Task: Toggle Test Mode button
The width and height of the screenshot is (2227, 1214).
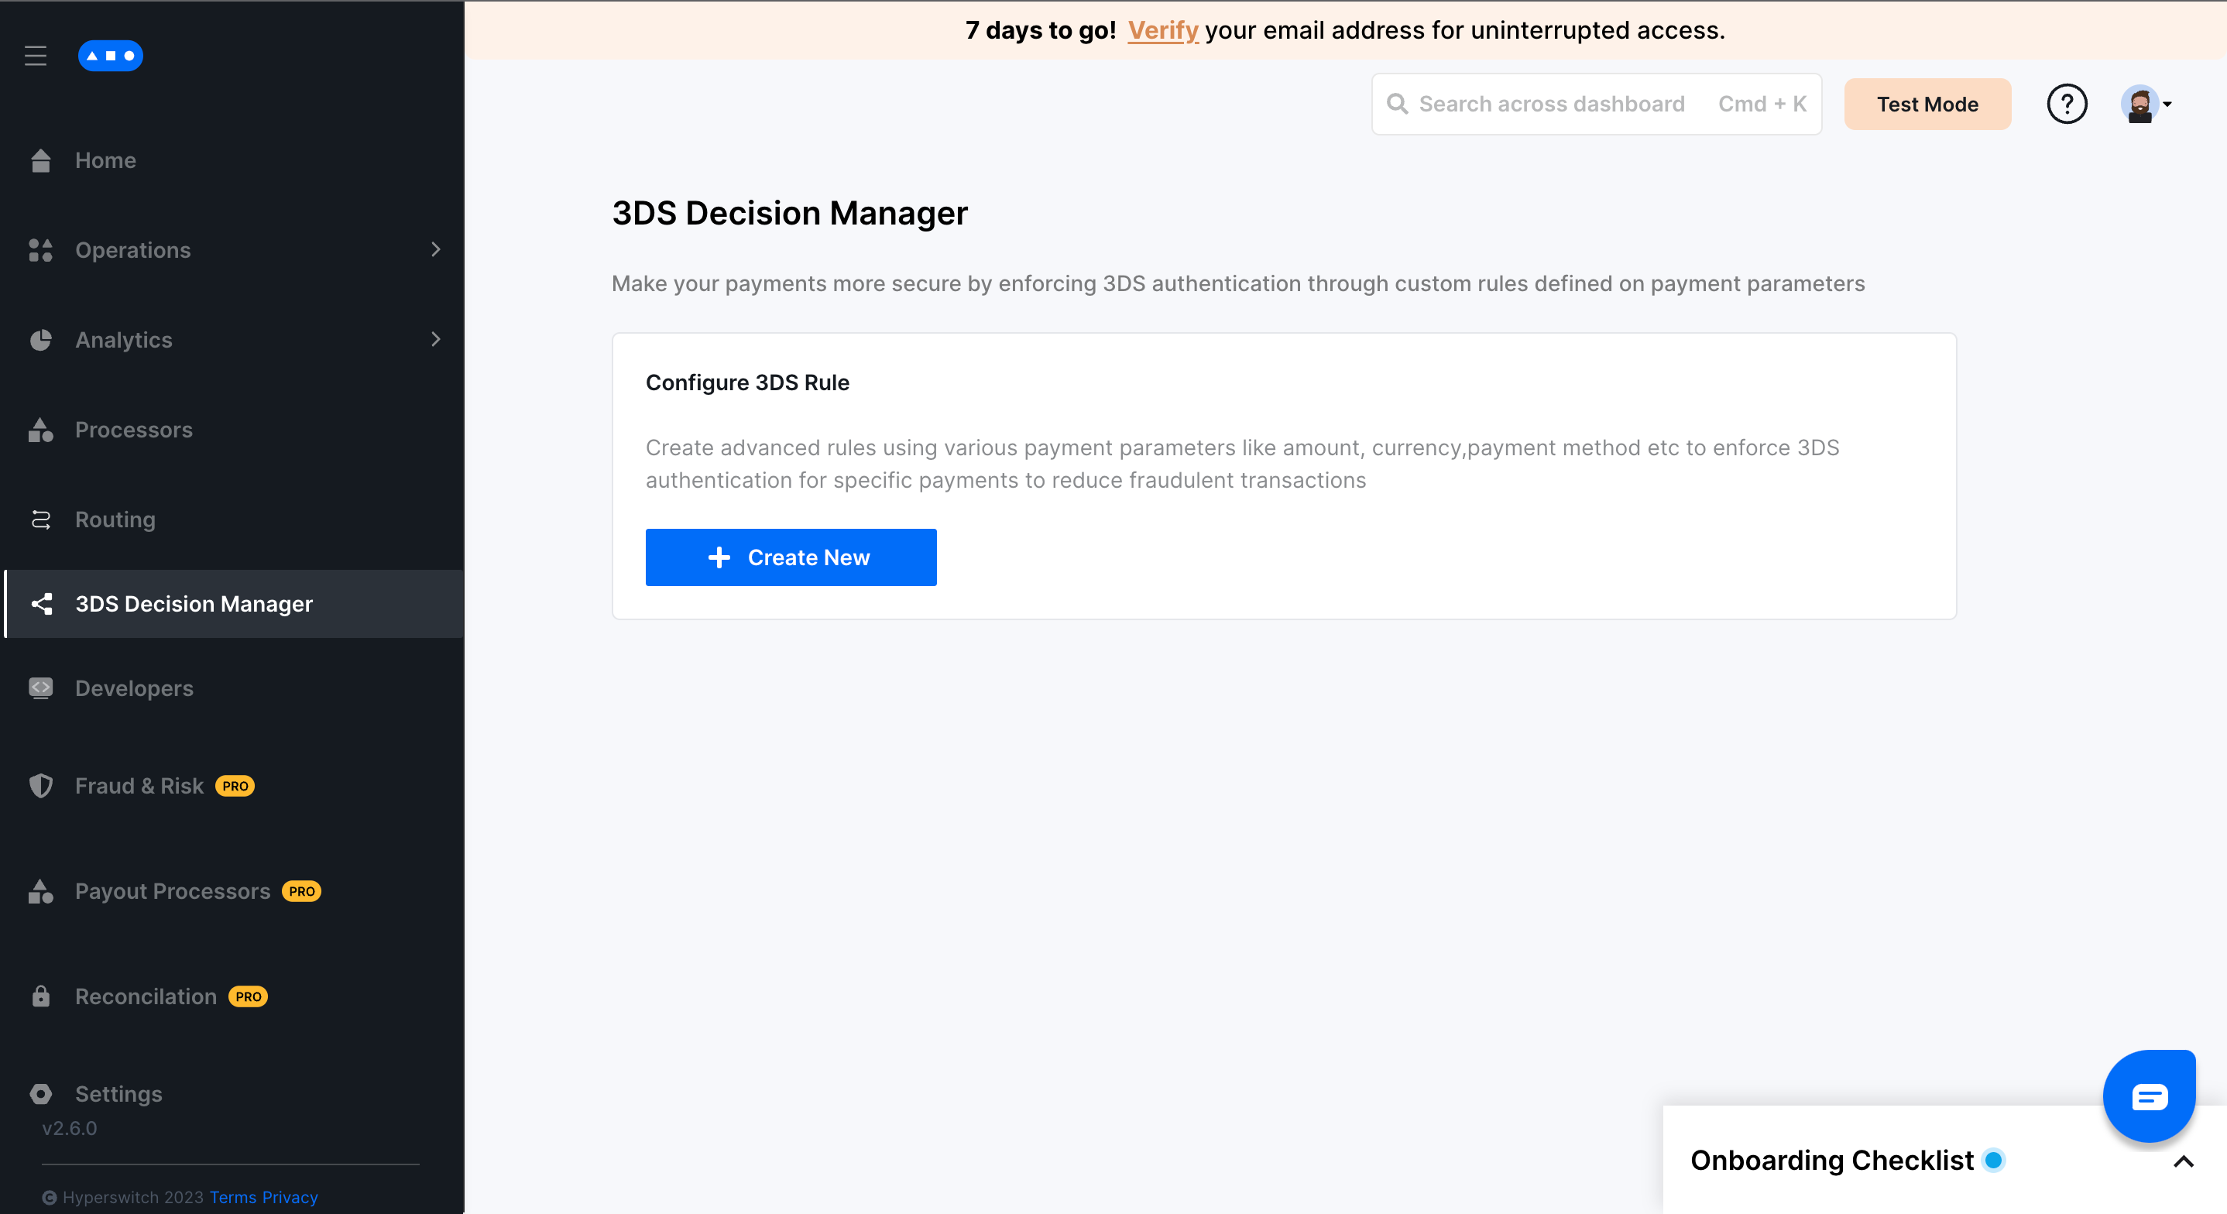Action: (x=1927, y=105)
